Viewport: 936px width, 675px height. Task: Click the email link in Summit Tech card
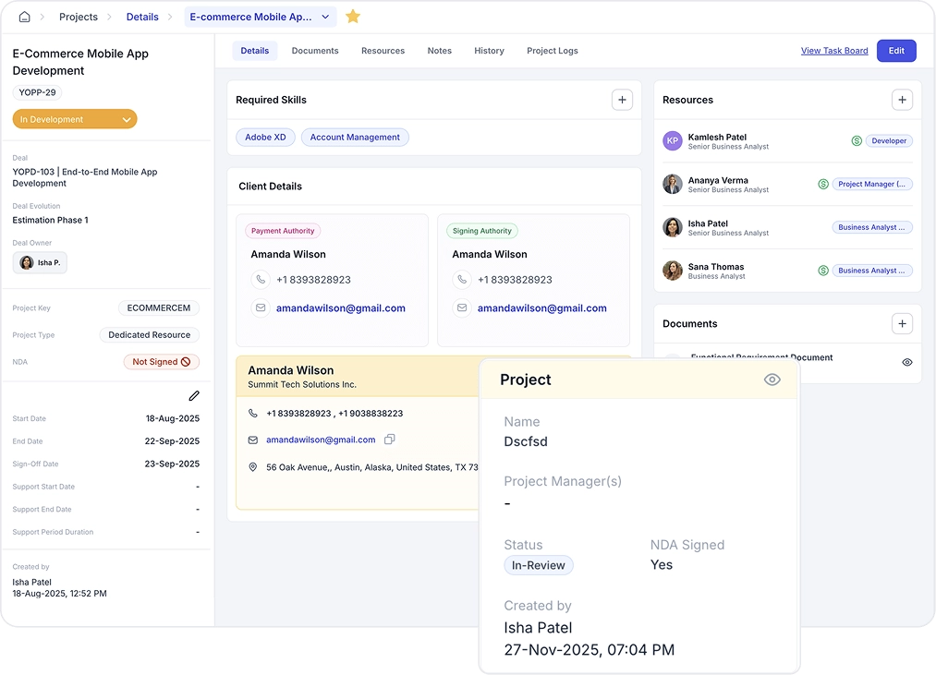point(321,440)
